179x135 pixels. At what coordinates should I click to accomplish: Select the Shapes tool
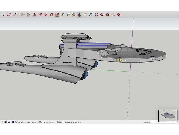pyautogui.click(x=28, y=15)
